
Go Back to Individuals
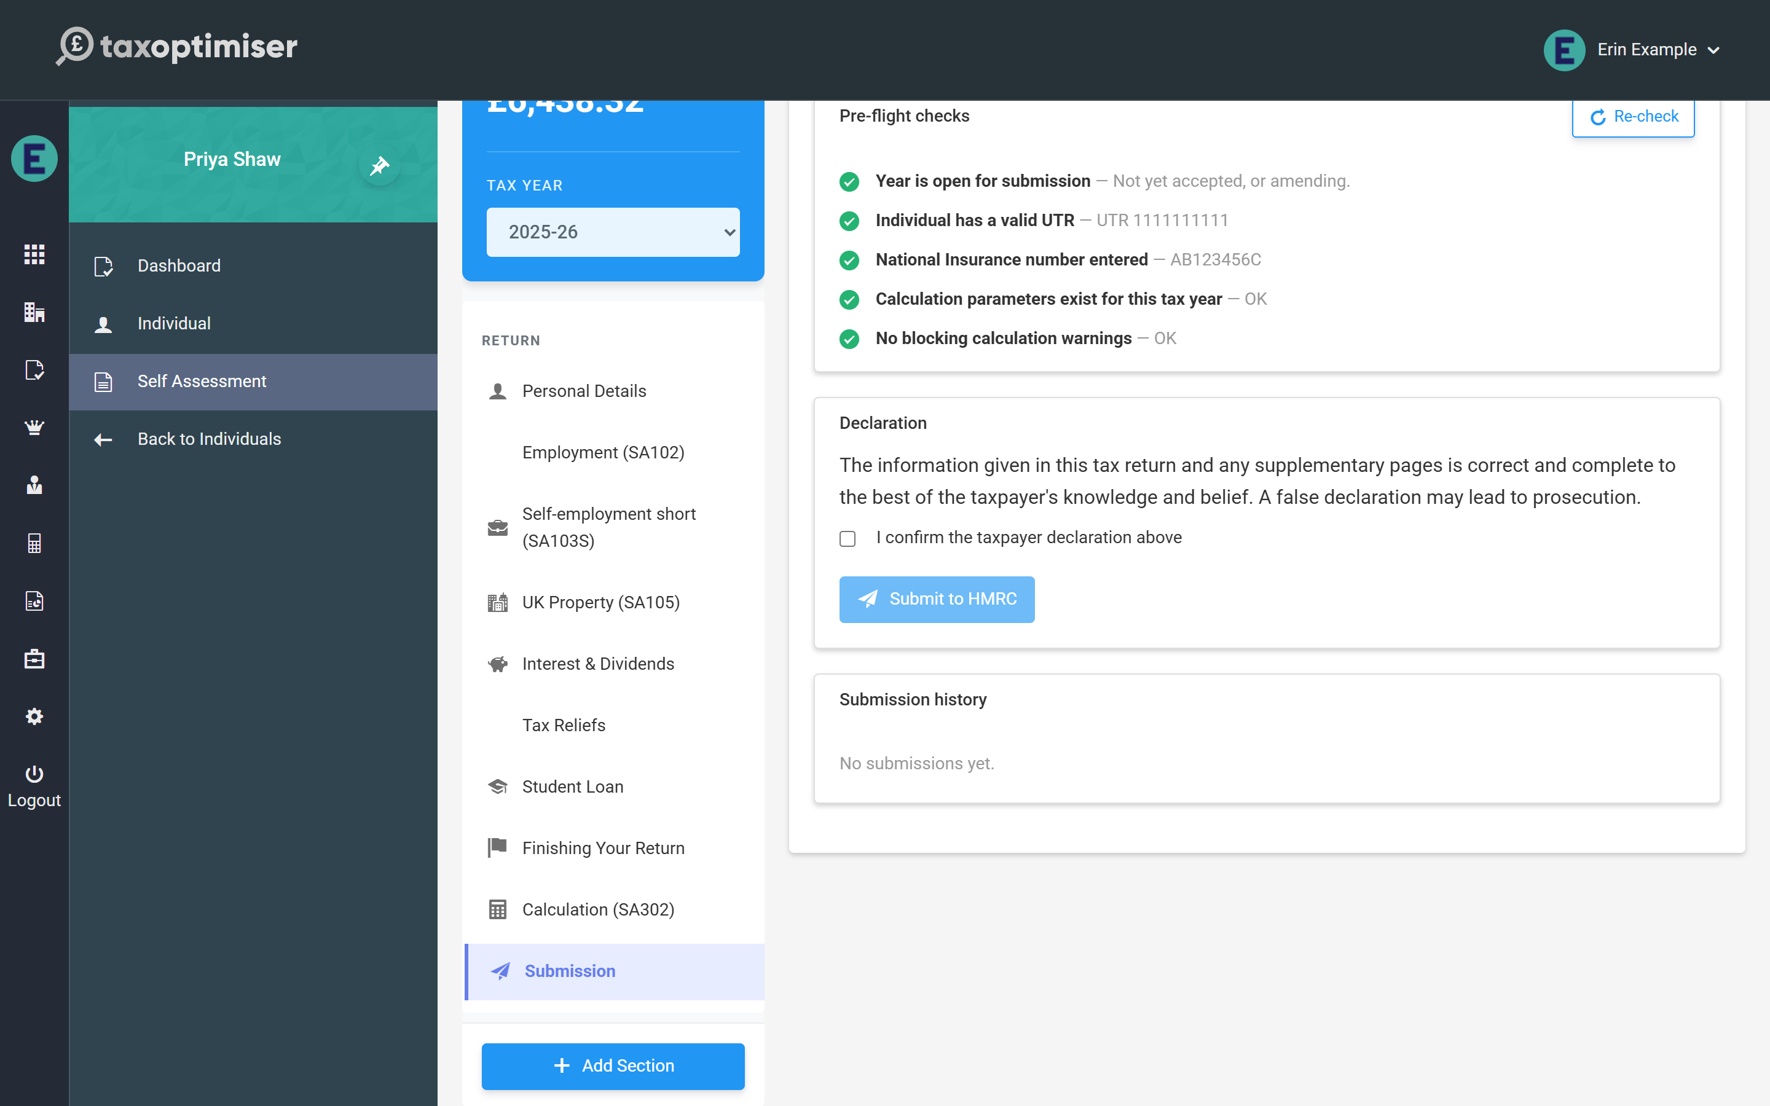click(253, 439)
